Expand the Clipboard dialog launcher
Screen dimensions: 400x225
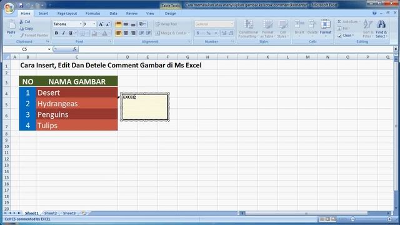(47, 41)
